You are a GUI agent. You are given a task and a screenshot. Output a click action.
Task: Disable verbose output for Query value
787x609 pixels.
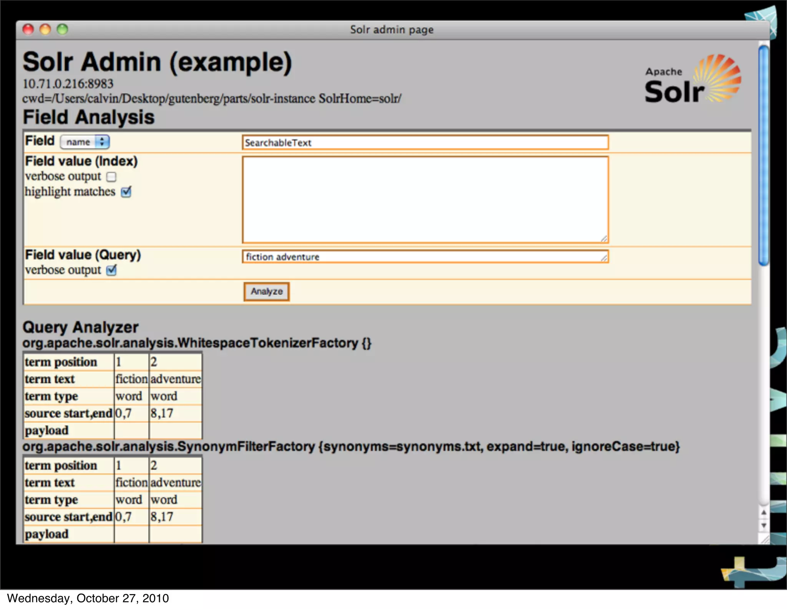(111, 271)
